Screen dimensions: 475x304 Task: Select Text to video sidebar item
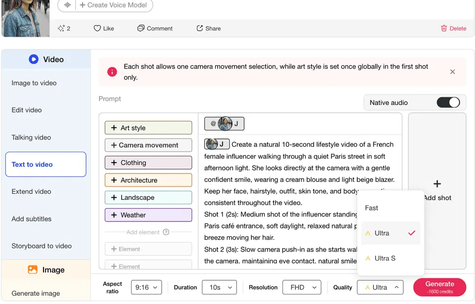coord(46,165)
